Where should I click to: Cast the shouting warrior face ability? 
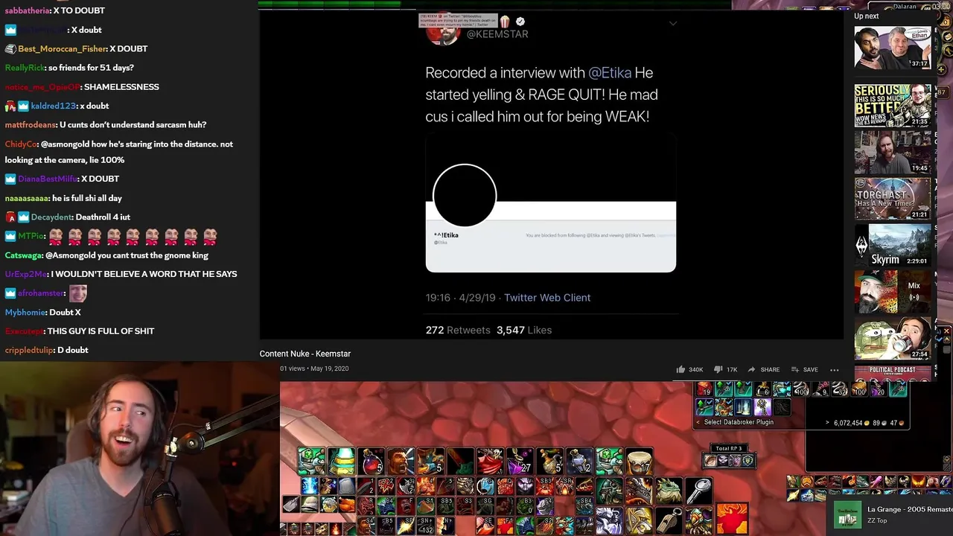coord(401,462)
